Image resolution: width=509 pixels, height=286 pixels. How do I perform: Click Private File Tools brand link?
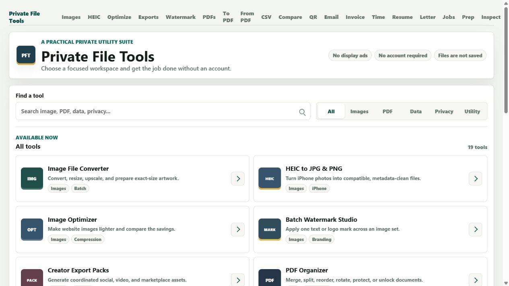pos(25,17)
